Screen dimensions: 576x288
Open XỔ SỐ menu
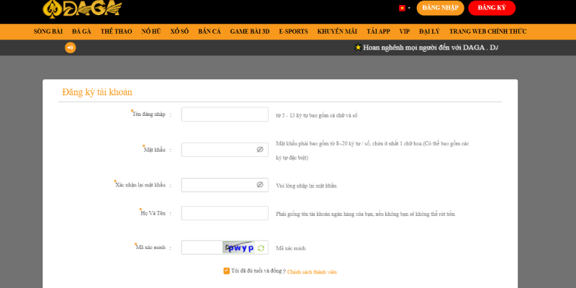tap(179, 32)
